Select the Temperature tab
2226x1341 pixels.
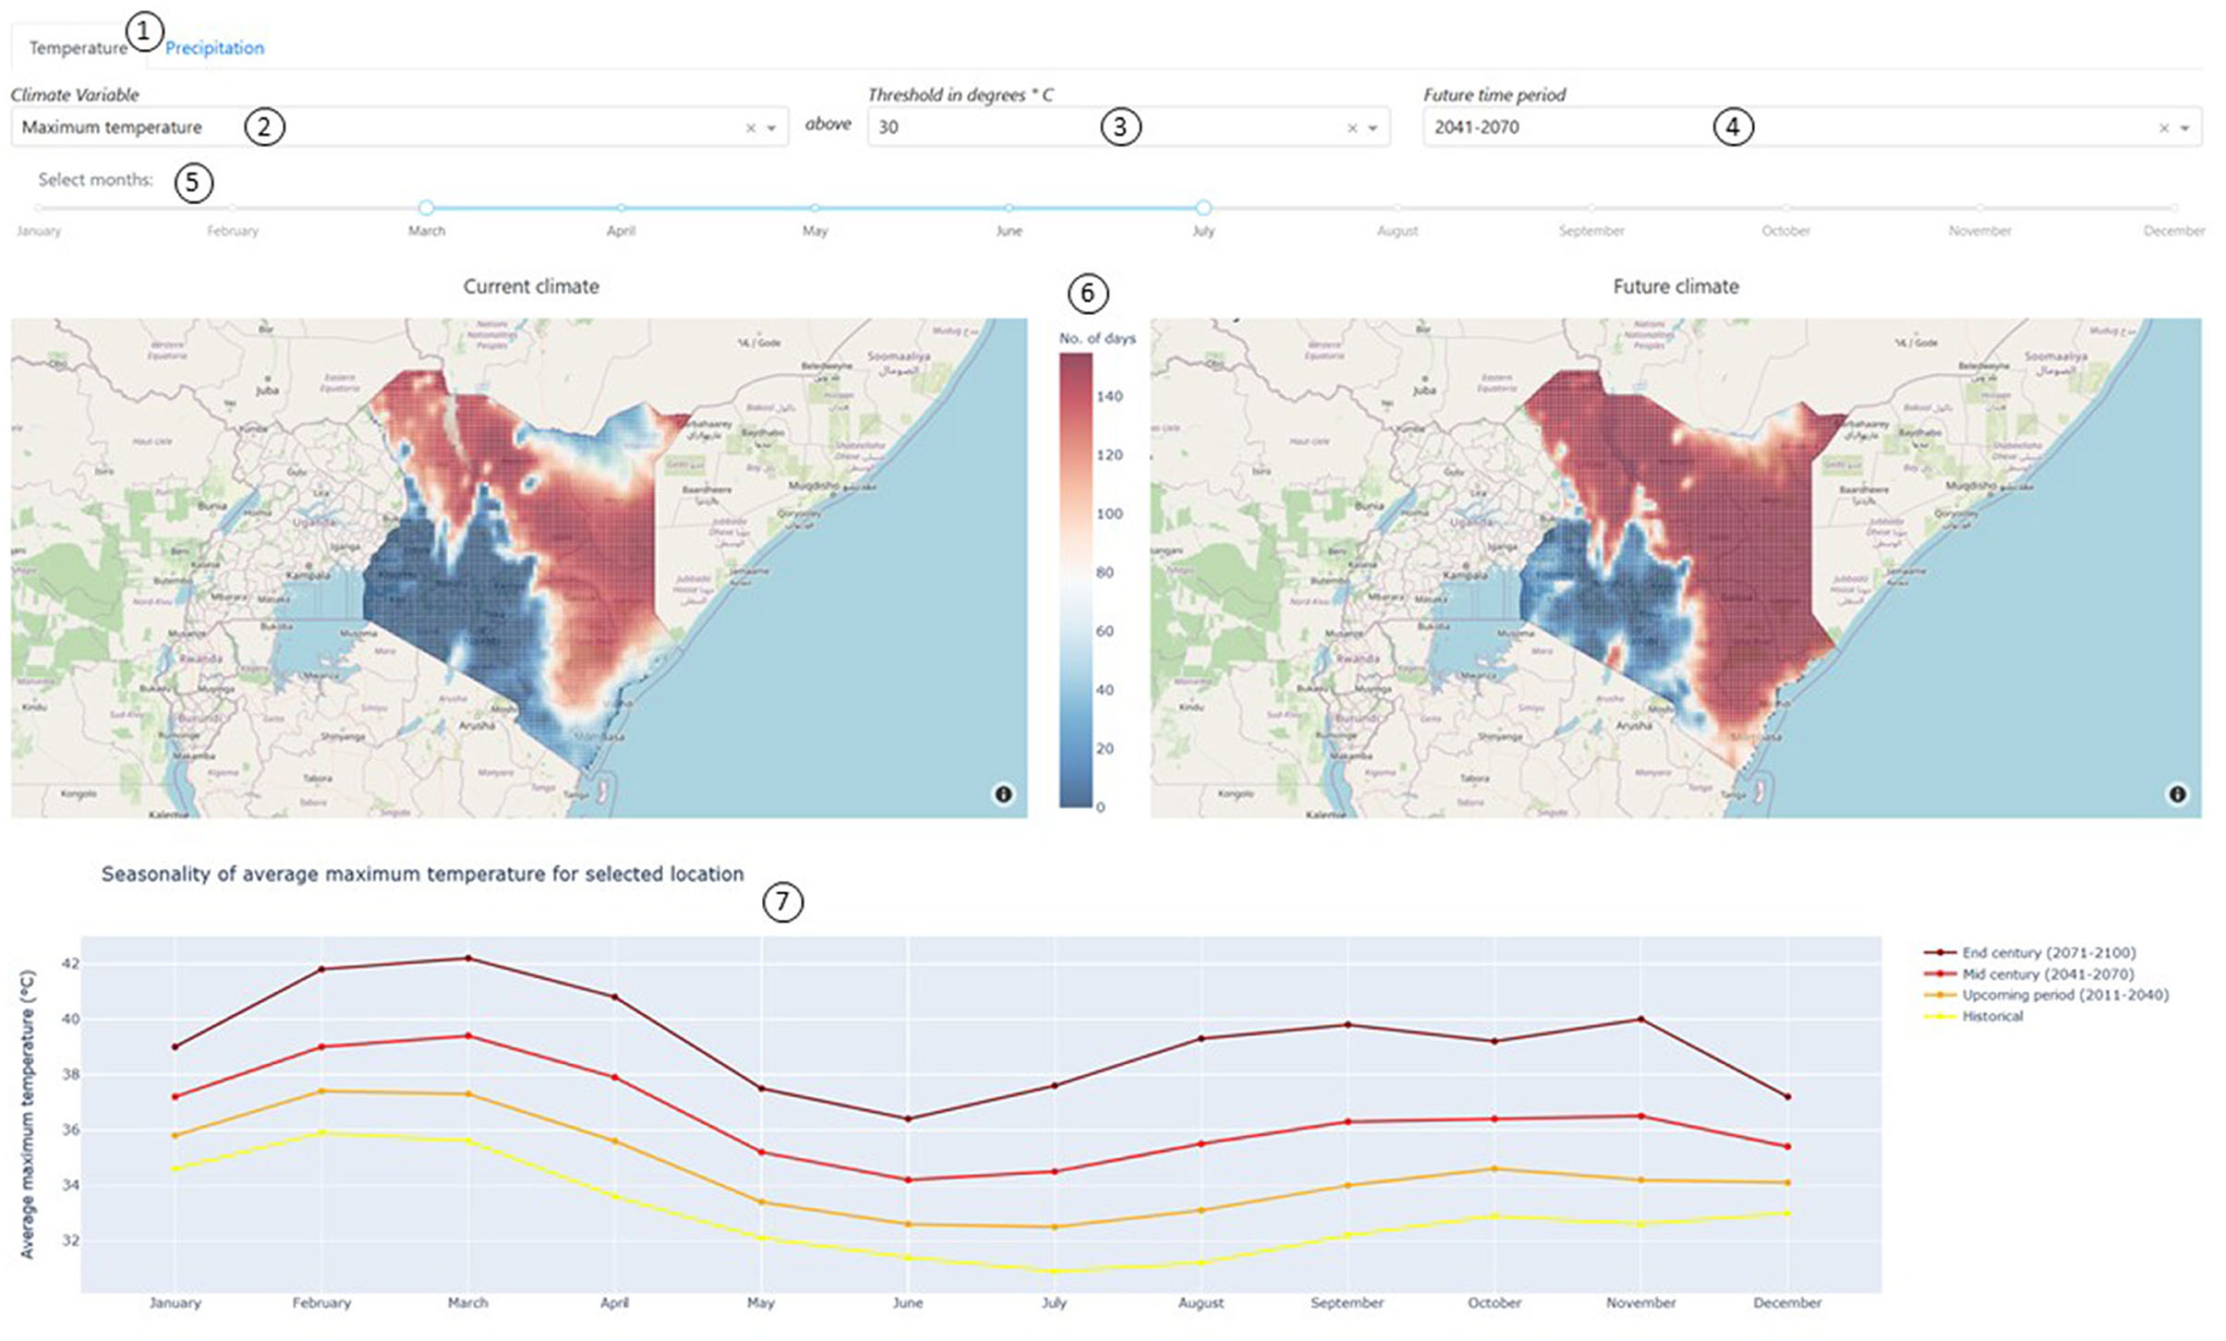(78, 48)
